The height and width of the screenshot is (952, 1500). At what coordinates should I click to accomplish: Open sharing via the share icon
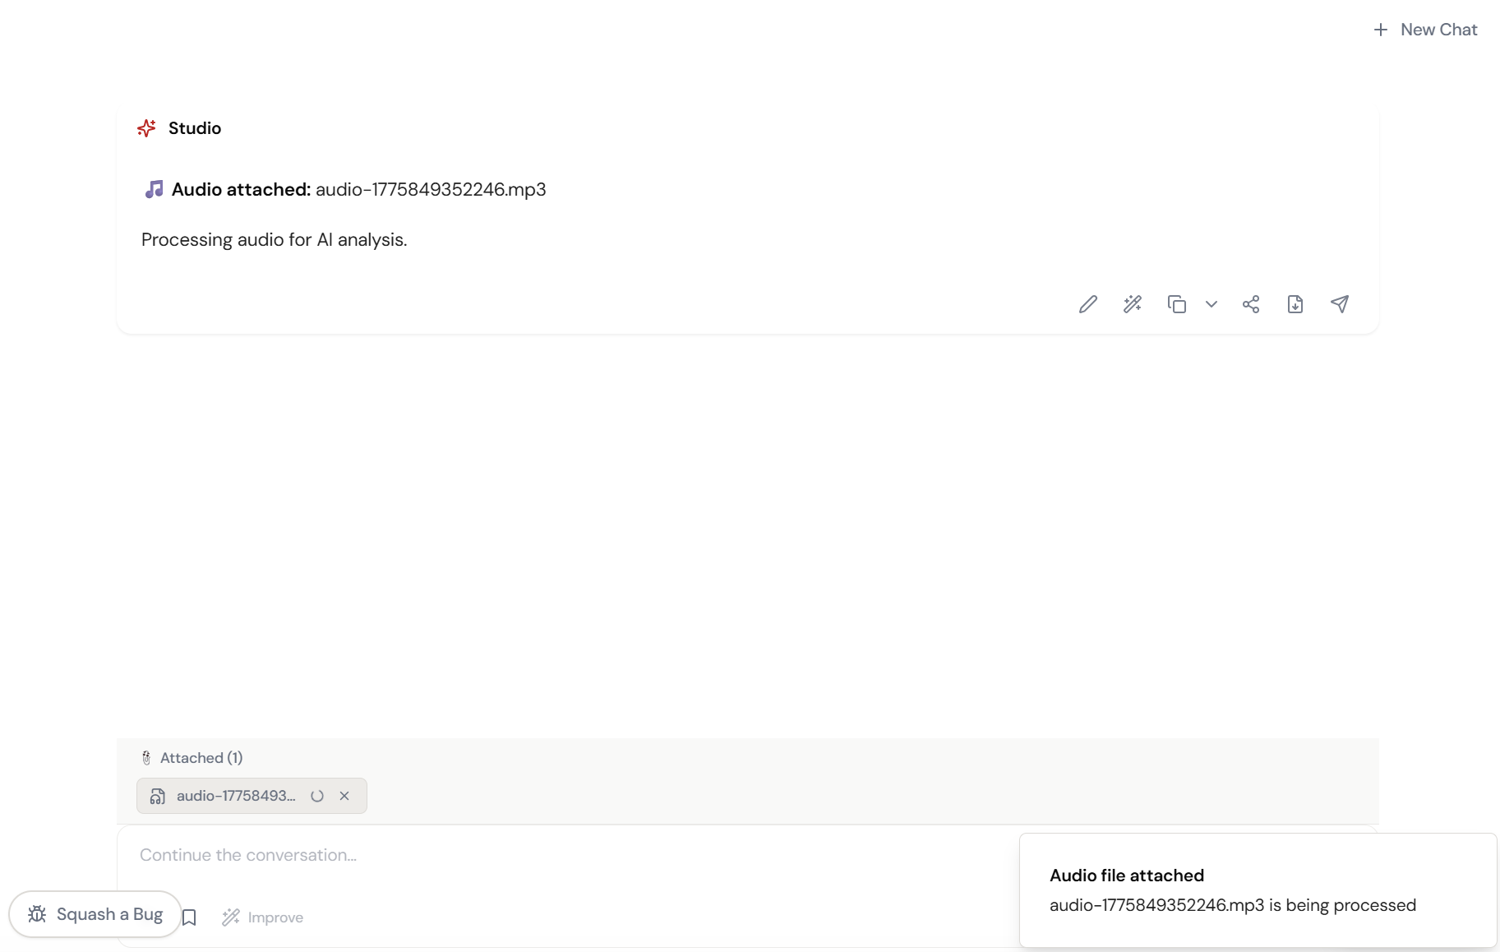point(1251,304)
